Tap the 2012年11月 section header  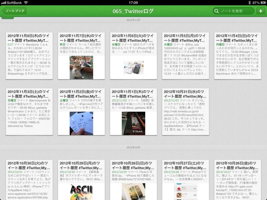point(133,20)
